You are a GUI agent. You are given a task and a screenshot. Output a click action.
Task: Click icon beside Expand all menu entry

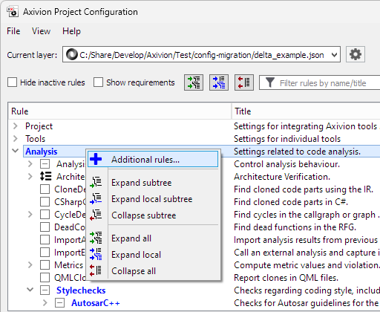pyautogui.click(x=96, y=238)
